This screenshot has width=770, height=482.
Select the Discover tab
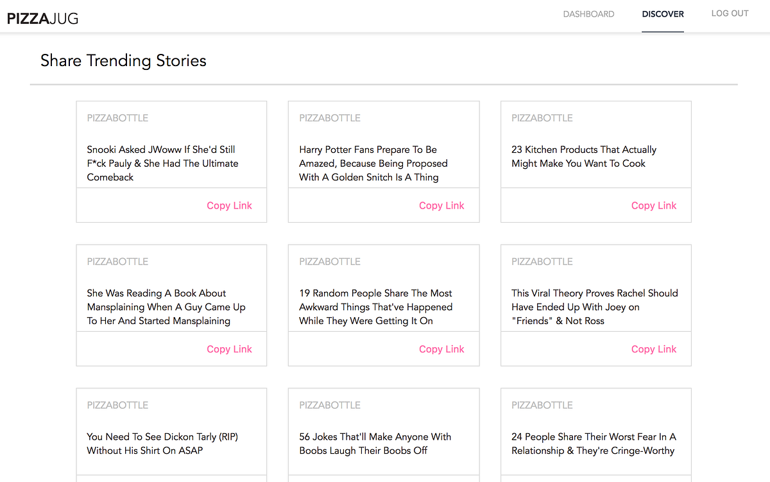tap(663, 14)
